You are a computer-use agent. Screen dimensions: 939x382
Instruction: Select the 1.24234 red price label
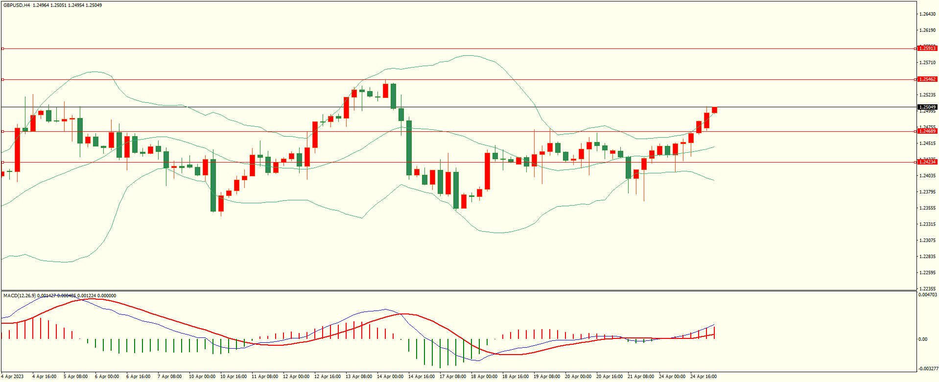[x=927, y=162]
